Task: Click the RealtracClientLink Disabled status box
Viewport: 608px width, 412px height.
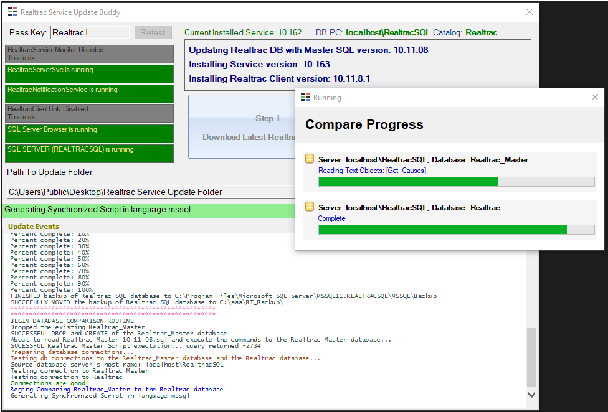Action: pos(89,113)
